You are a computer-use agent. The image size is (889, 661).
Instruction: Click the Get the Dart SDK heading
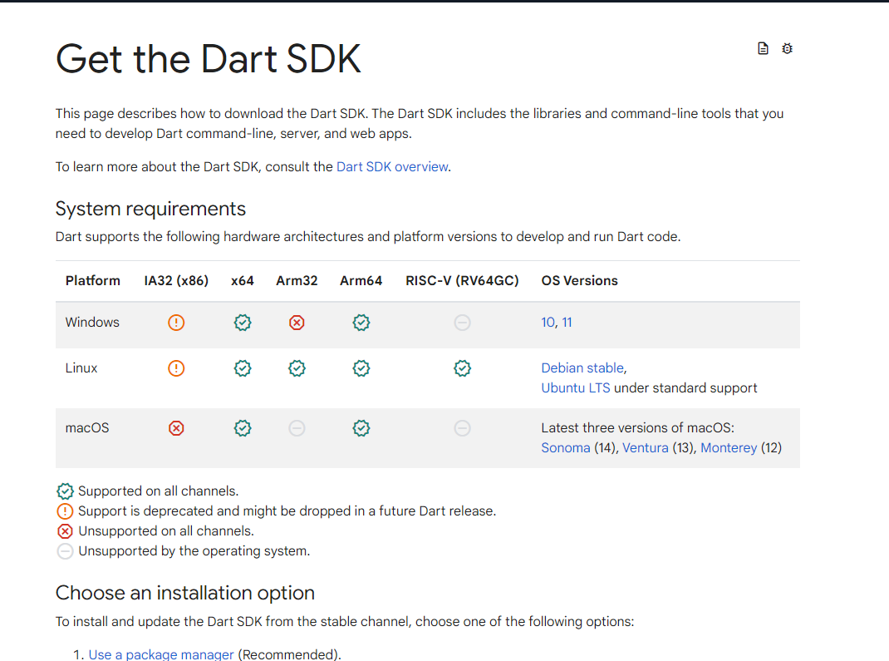point(208,59)
